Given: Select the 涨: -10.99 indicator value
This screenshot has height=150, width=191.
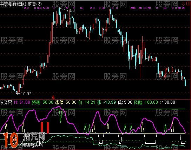Looking at the screenshot, I should point(106,102).
